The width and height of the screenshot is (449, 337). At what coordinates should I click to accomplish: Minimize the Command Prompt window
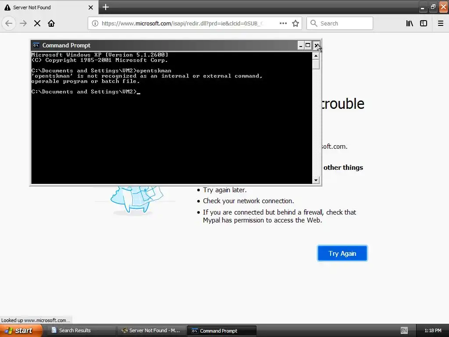pyautogui.click(x=301, y=45)
